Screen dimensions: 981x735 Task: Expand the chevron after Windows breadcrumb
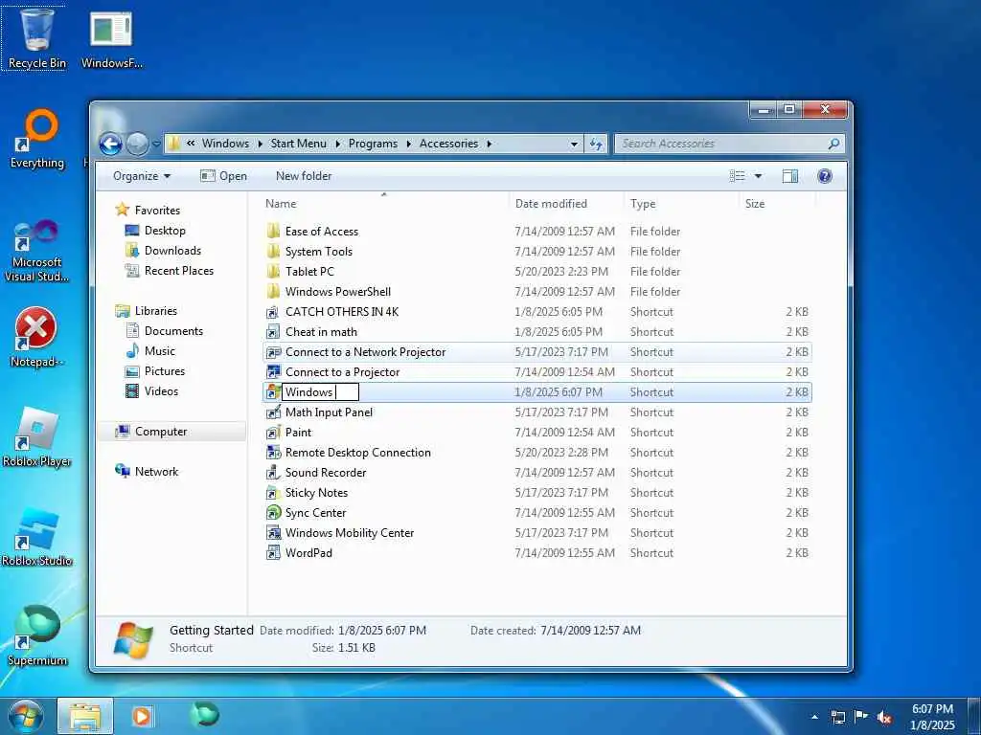tap(260, 144)
